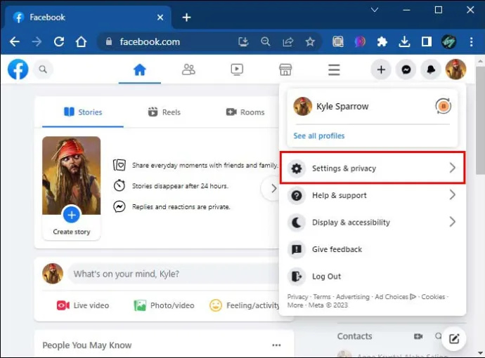Open the Friends icon in top navigation
This screenshot has width=485, height=358.
click(188, 69)
